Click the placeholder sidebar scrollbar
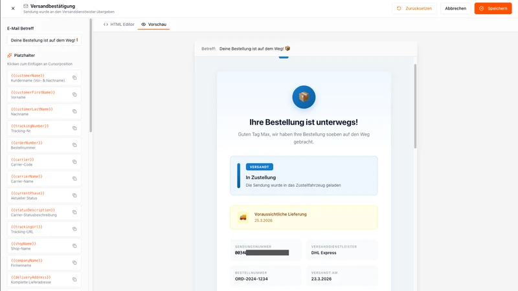This screenshot has height=291, width=518. click(x=91, y=76)
